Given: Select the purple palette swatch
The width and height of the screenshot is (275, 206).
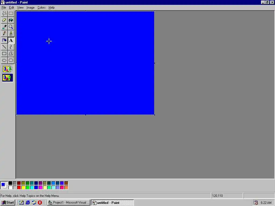Looking at the screenshot, I should click(x=40, y=183).
